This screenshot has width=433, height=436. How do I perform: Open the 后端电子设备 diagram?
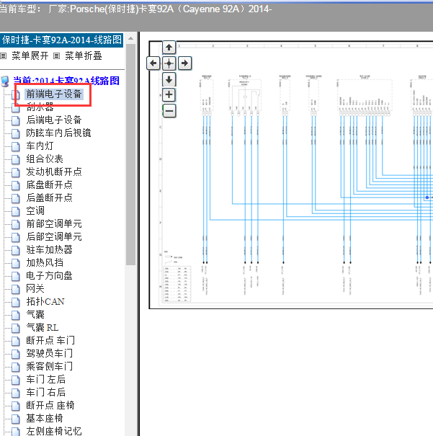coord(54,120)
